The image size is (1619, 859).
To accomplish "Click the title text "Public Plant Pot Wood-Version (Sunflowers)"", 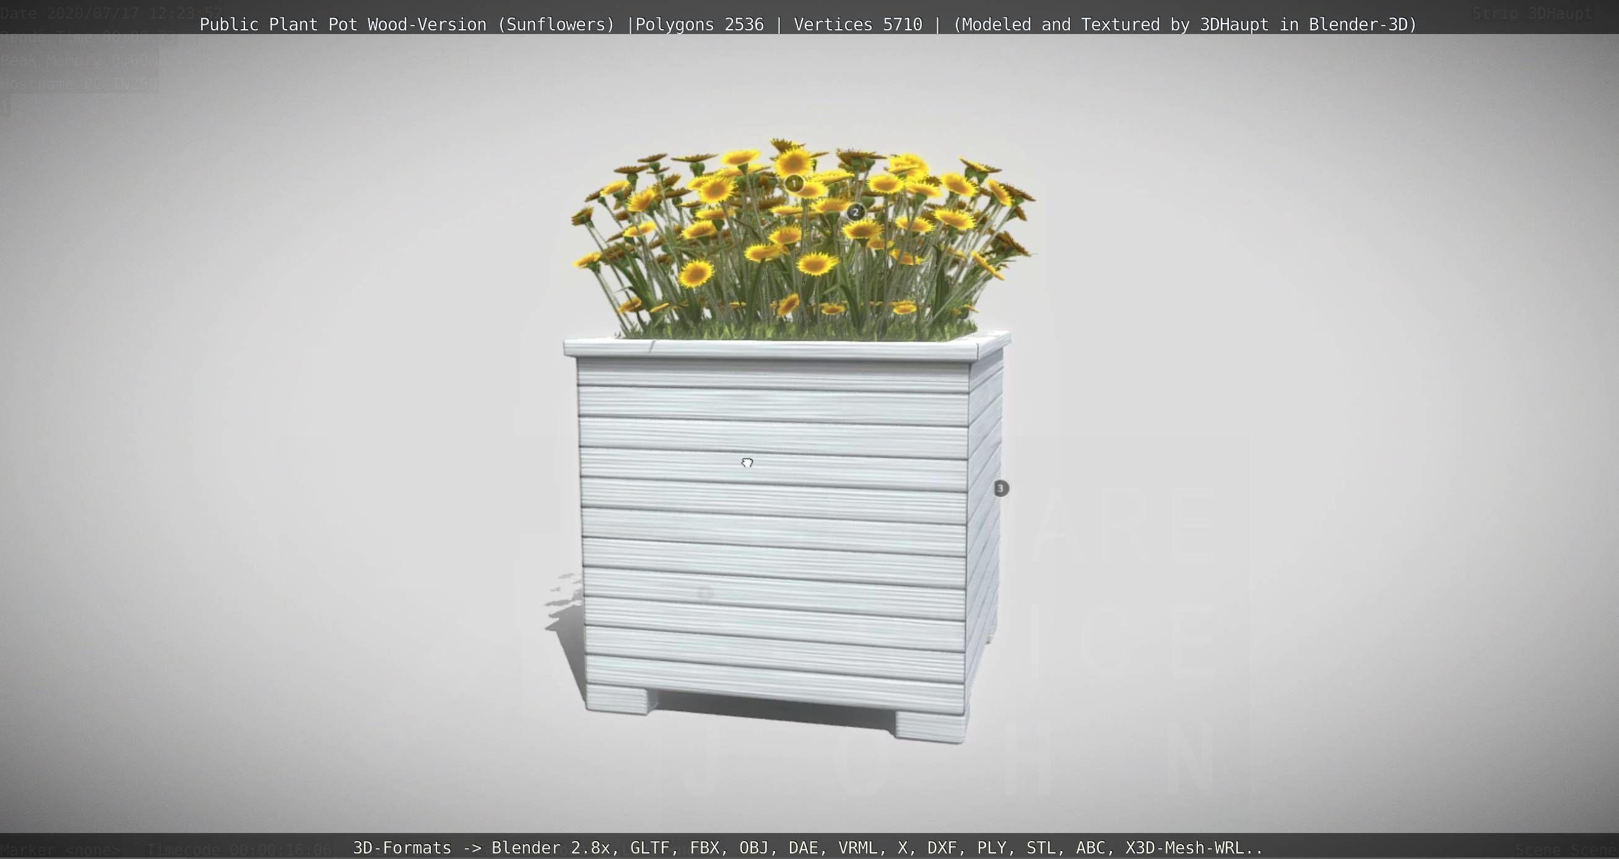I will [407, 25].
